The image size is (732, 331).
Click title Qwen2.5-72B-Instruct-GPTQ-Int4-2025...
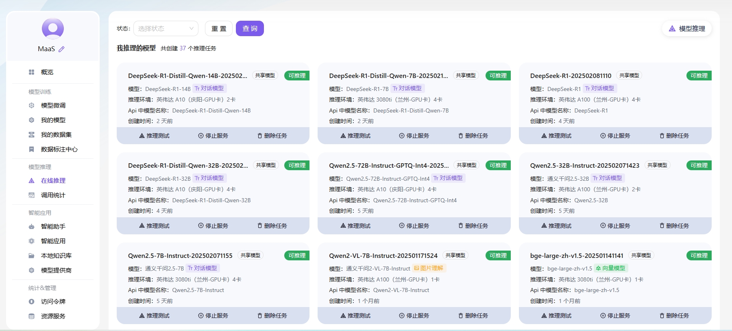coord(389,165)
